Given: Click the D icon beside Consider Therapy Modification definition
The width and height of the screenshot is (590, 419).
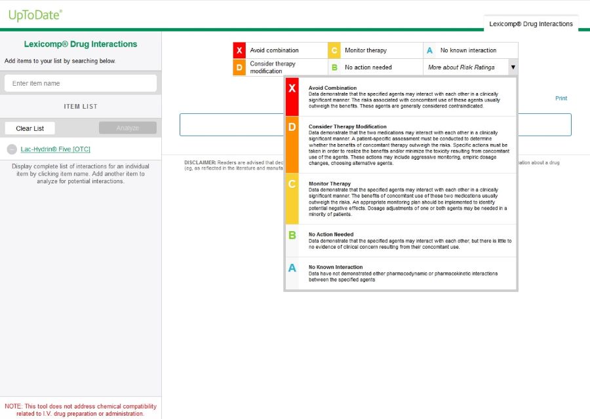Looking at the screenshot, I should pos(291,126).
